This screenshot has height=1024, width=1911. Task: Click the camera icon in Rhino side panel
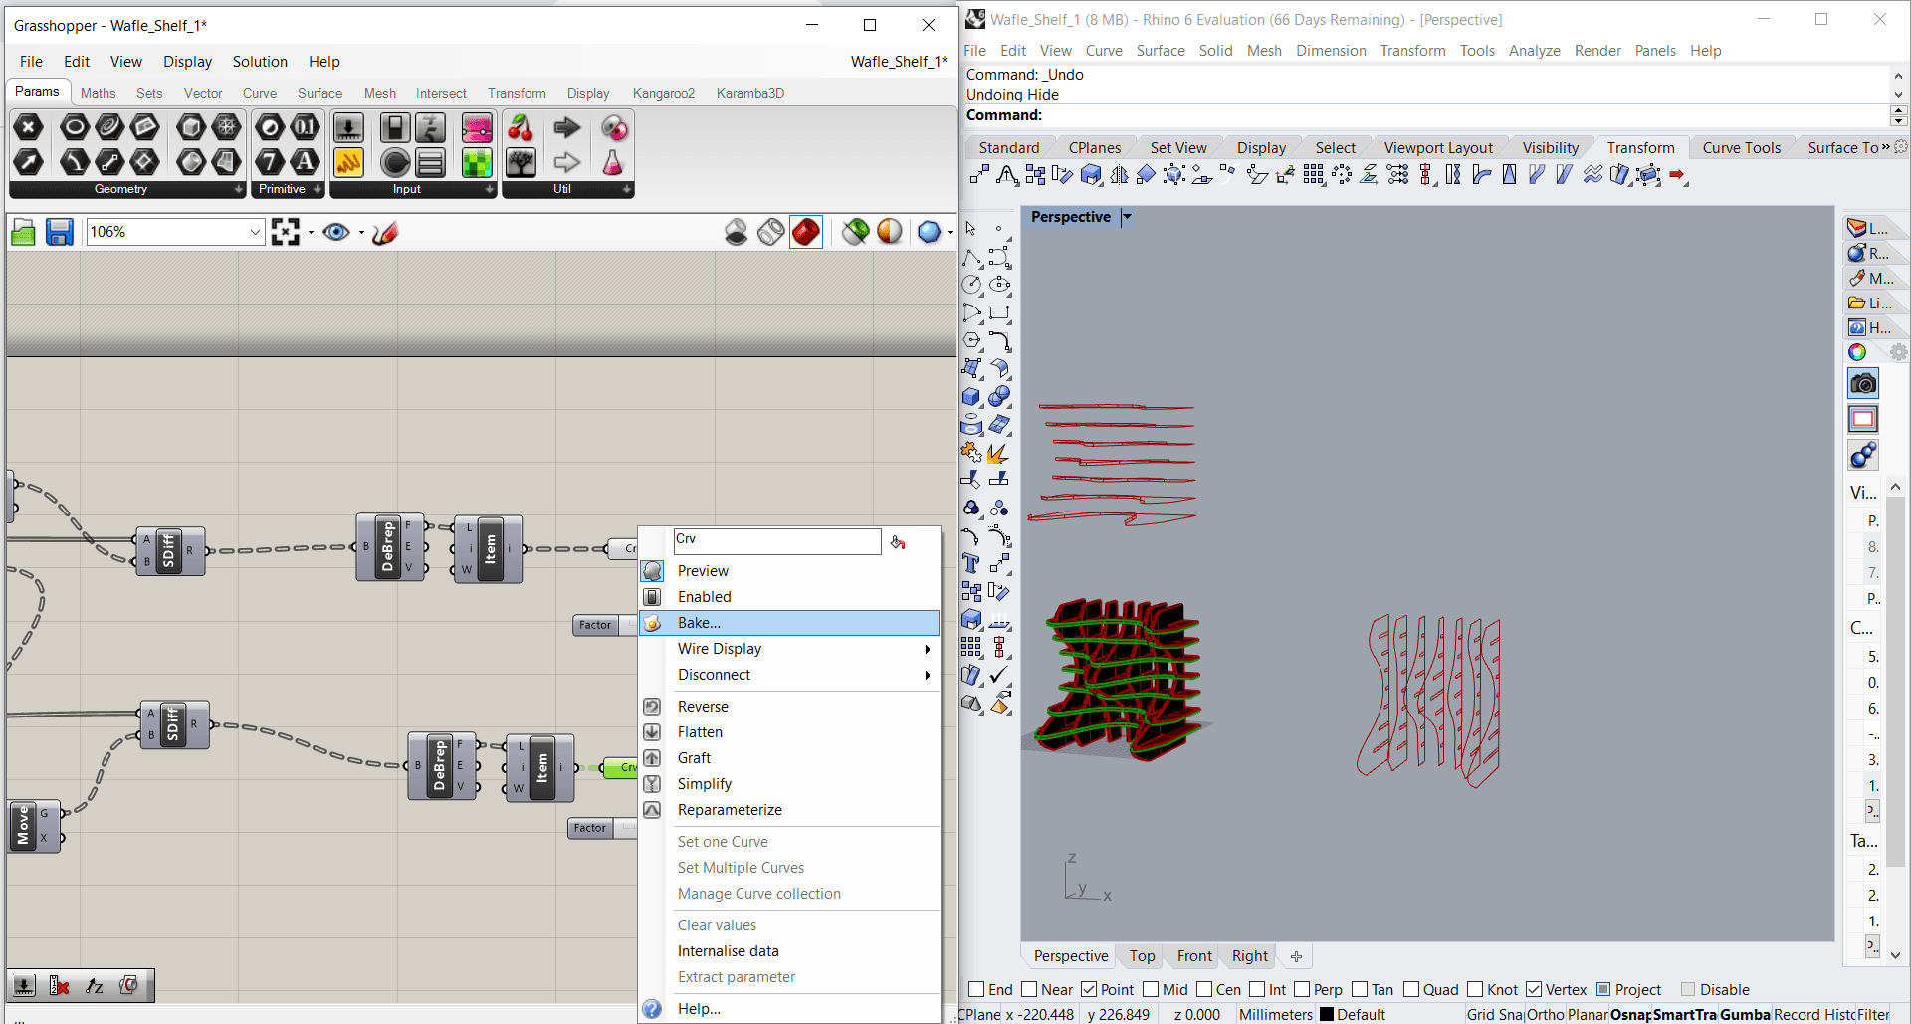(x=1862, y=384)
